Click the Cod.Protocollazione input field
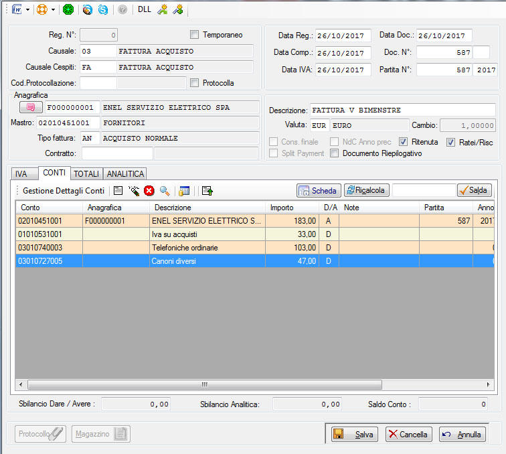The height and width of the screenshot is (454, 506). pyautogui.click(x=98, y=83)
